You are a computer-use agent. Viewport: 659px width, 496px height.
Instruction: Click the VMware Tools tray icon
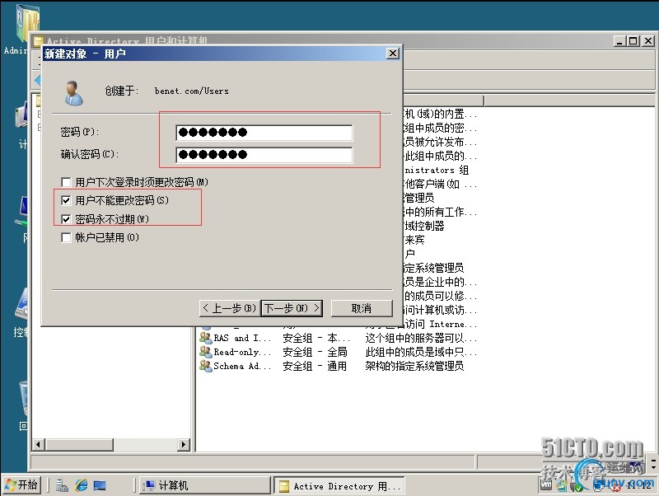pos(545,485)
